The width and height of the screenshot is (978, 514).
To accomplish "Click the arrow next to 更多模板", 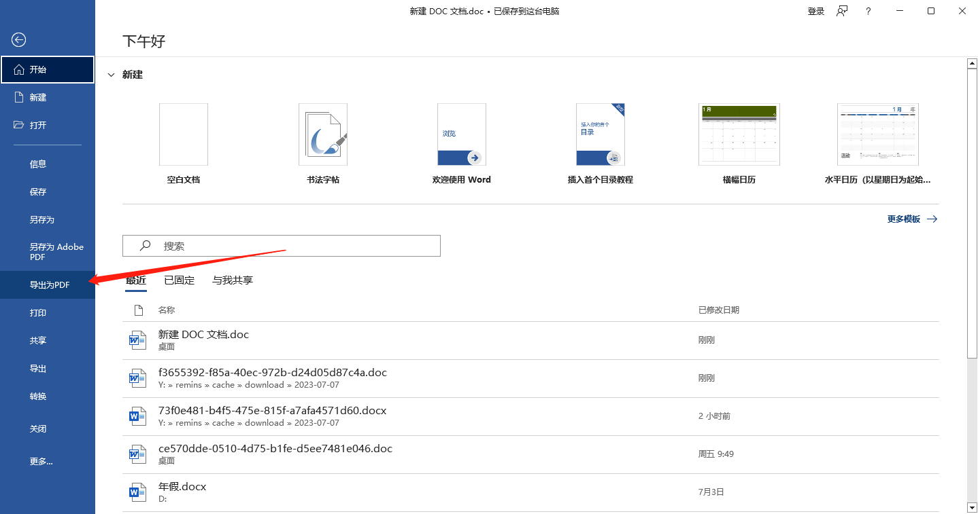I will [x=932, y=219].
